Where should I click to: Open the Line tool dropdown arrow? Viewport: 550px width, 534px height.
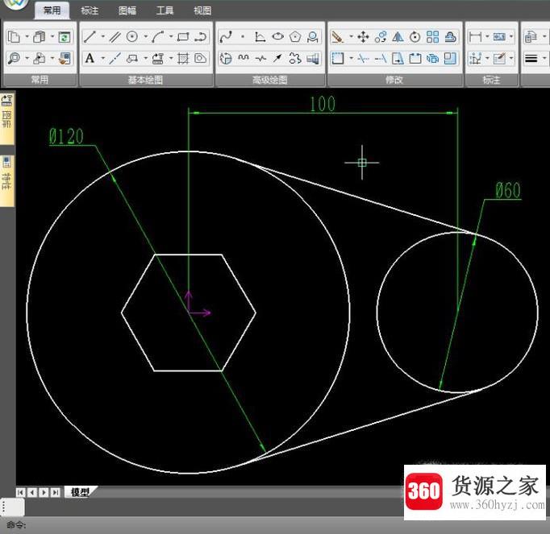102,36
